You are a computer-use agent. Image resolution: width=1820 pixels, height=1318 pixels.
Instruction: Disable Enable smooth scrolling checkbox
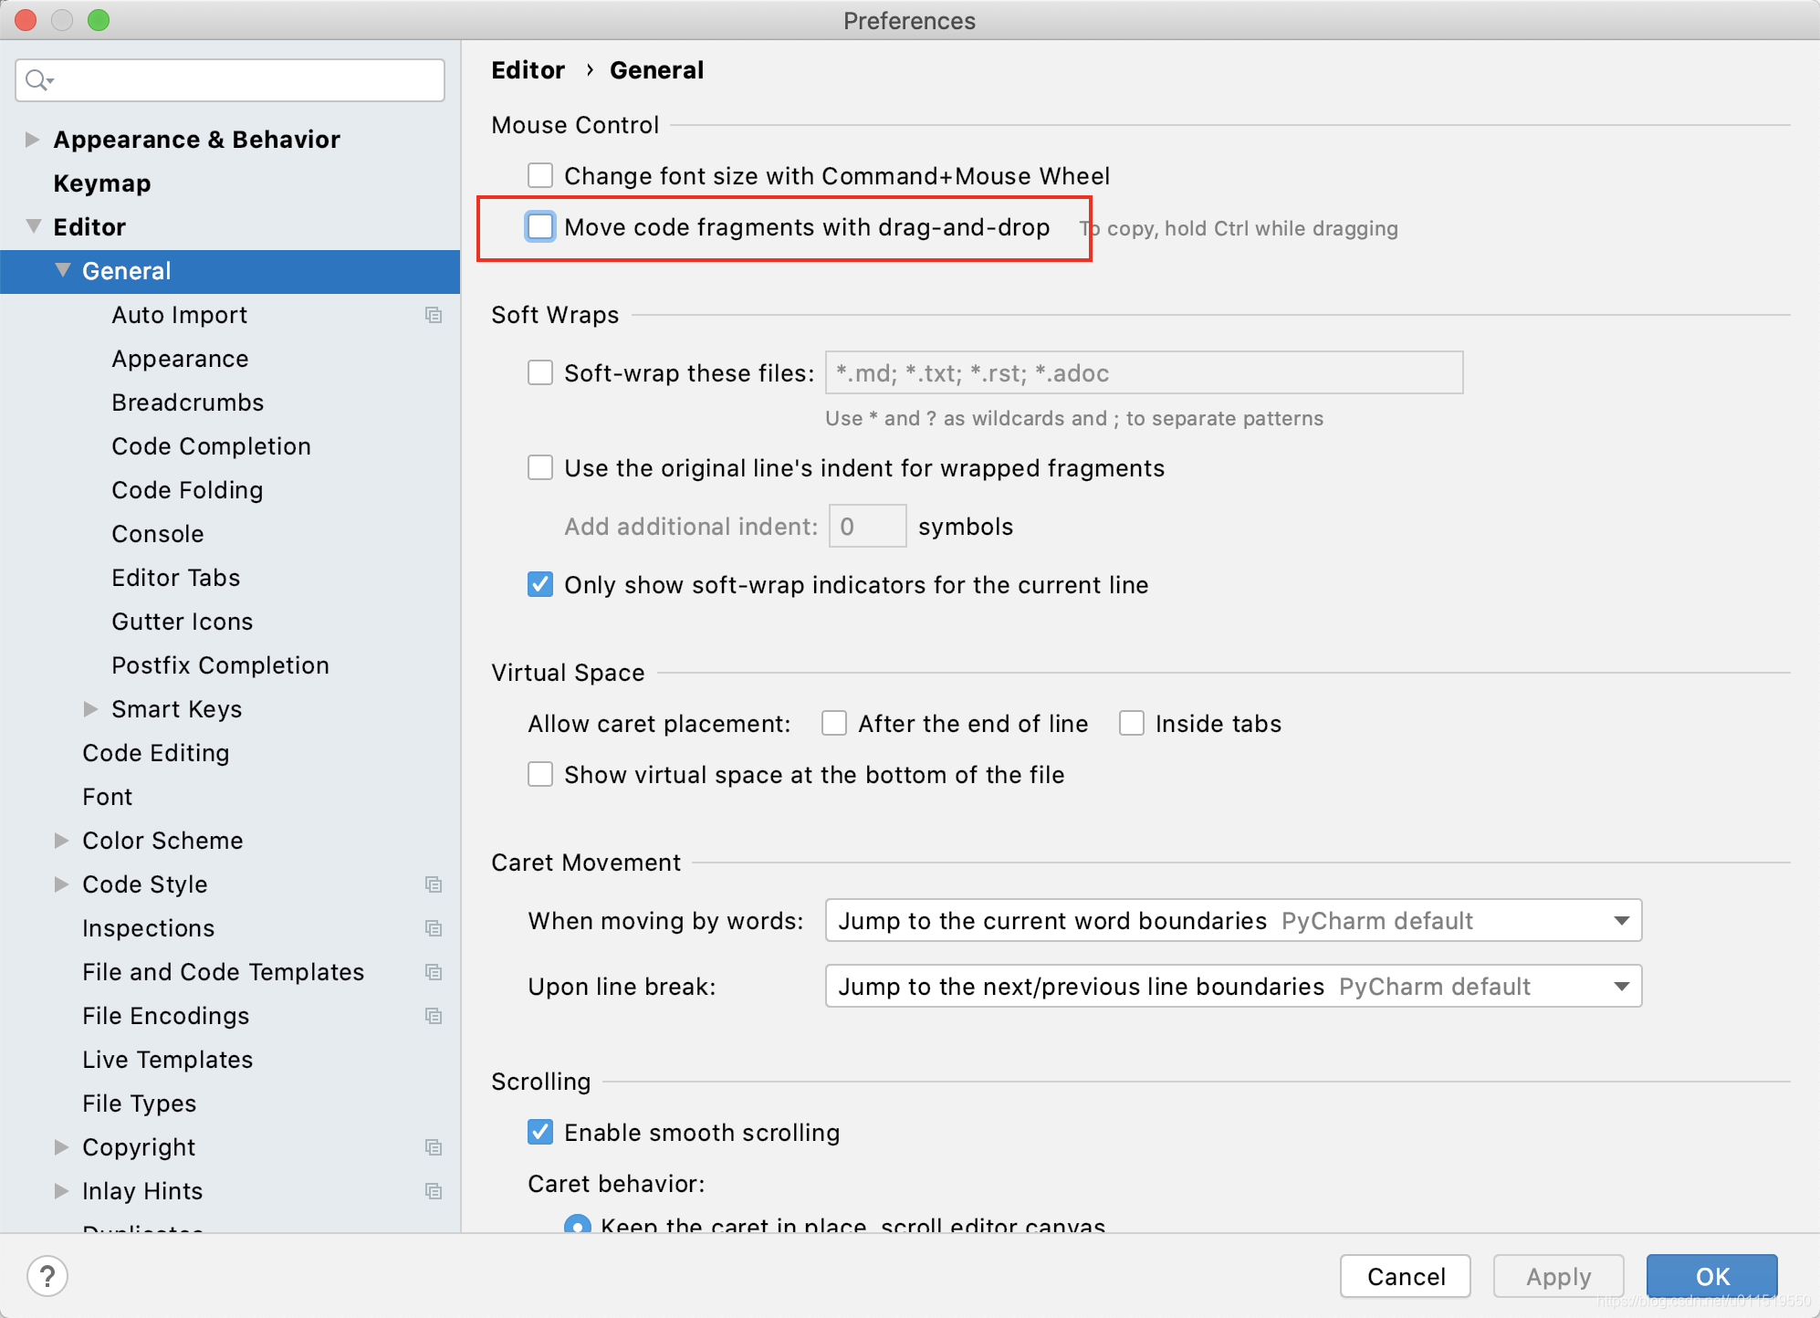click(540, 1133)
